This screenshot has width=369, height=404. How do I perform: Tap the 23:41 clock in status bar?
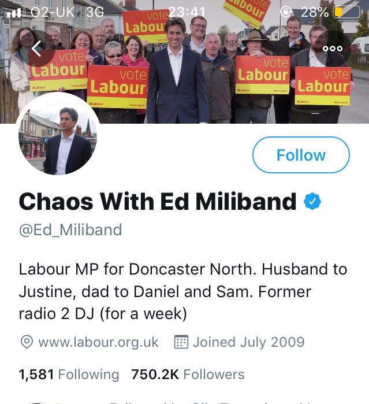coord(188,12)
